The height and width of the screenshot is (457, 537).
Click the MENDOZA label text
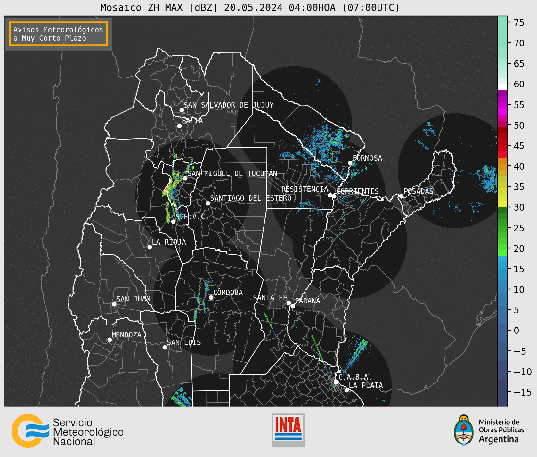126,335
